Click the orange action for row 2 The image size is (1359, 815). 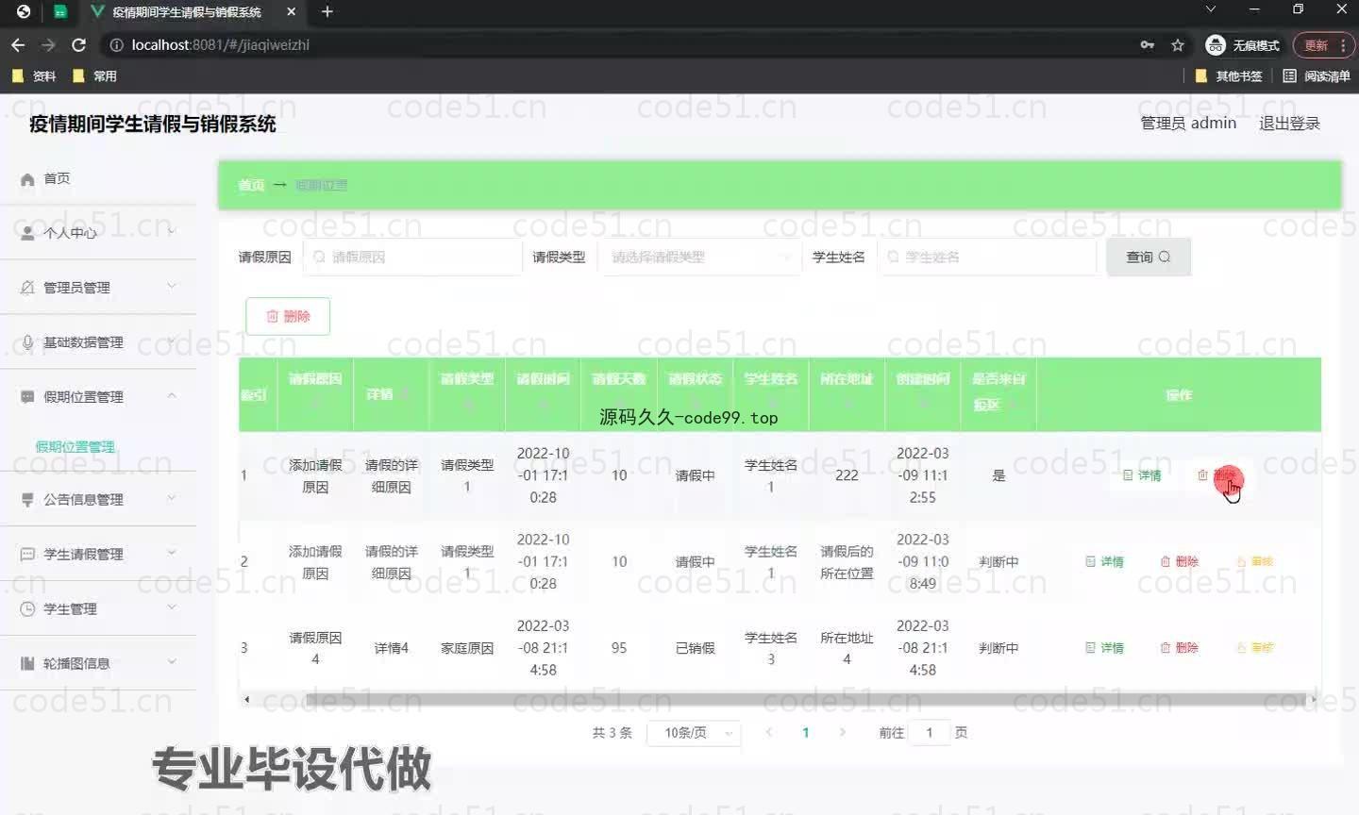1255,561
